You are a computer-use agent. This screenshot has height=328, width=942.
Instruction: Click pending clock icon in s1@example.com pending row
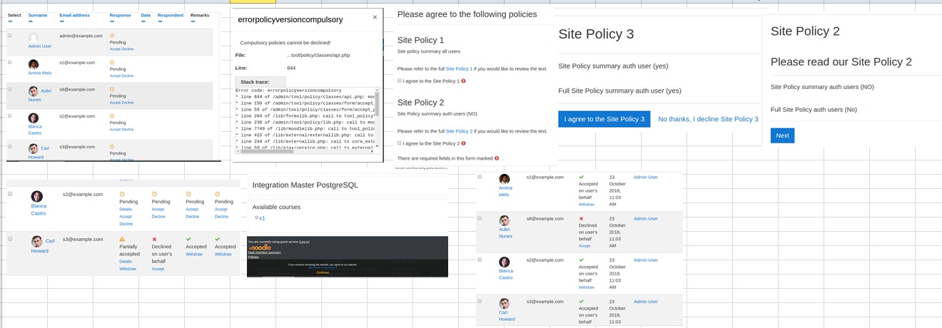112,63
